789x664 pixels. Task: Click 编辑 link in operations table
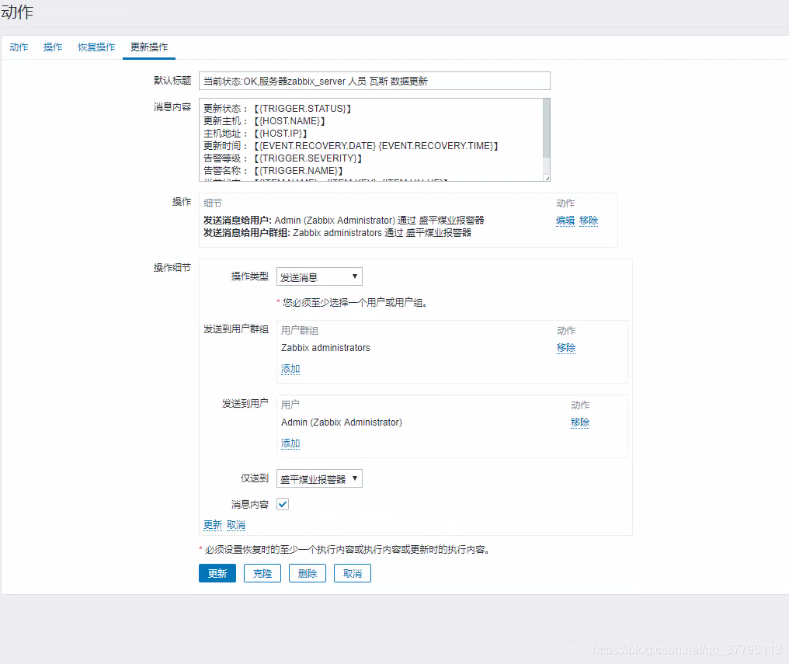tap(565, 221)
